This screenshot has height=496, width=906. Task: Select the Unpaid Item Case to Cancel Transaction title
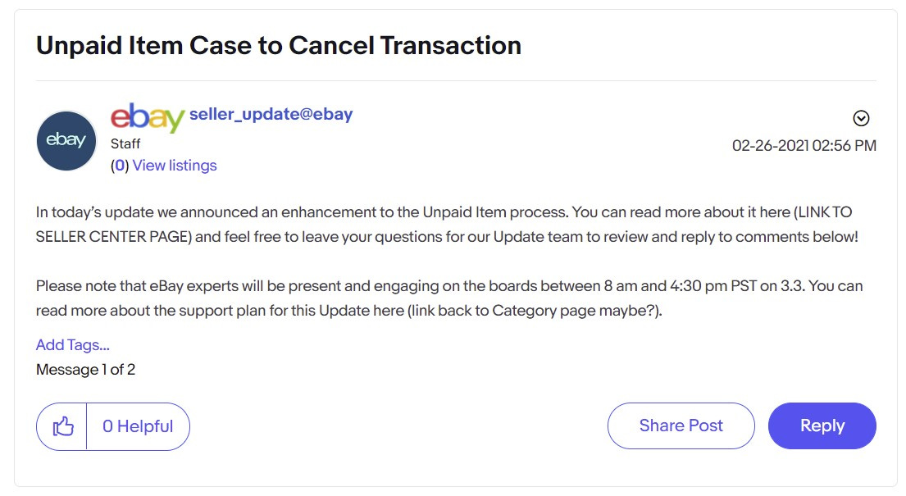click(279, 45)
